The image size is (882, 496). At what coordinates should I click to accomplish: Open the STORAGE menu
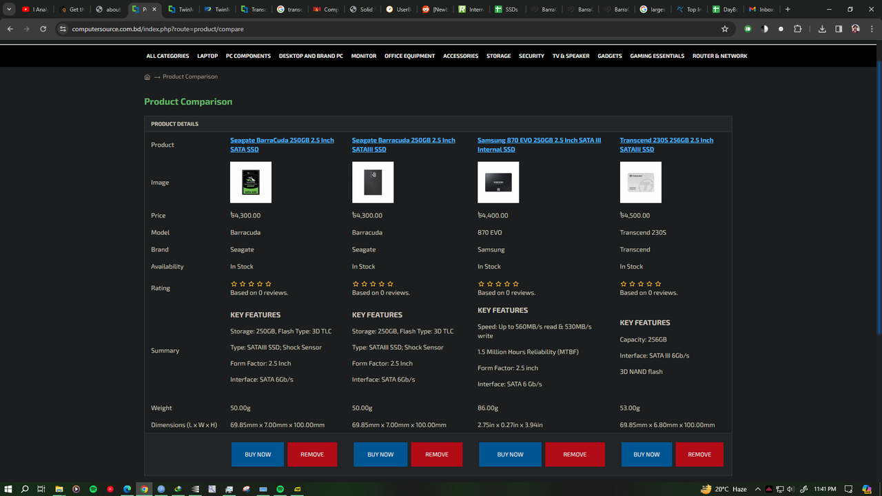coord(499,56)
